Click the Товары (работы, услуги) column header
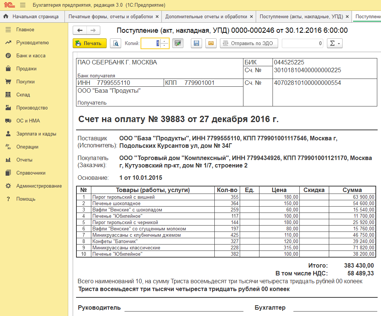Image resolution: width=381 pixels, height=316 pixels. click(152, 190)
